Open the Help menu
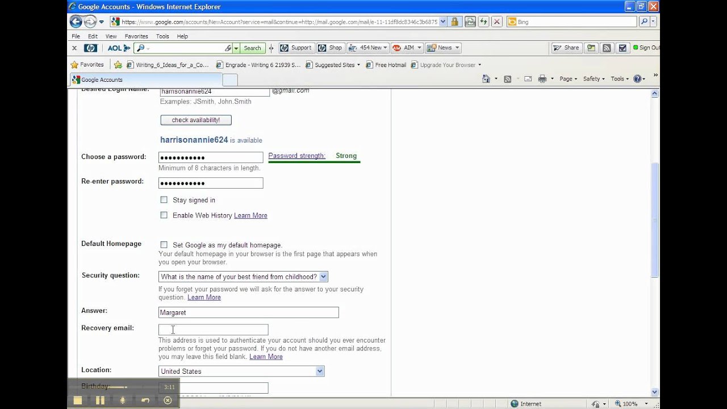 tap(182, 36)
